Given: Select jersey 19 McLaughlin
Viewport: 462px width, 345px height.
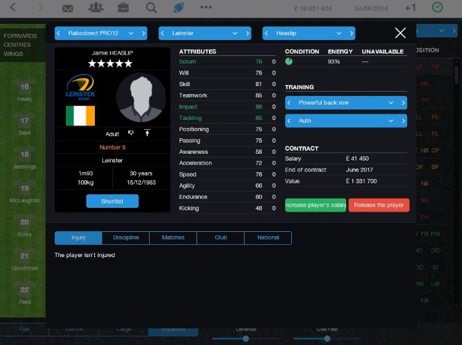Looking at the screenshot, I should (25, 192).
